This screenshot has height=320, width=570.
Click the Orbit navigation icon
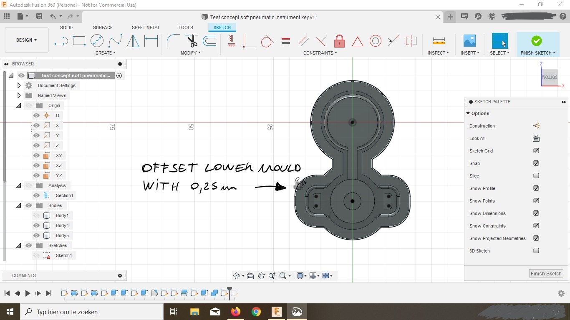point(237,276)
